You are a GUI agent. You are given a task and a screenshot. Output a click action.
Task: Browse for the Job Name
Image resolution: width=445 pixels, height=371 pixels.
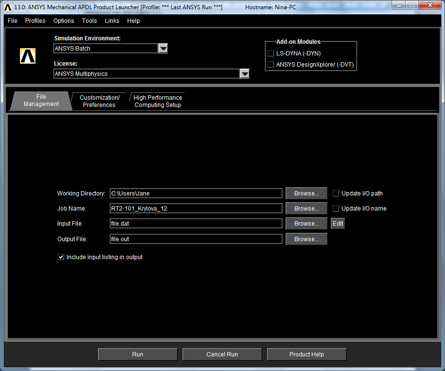pos(307,209)
